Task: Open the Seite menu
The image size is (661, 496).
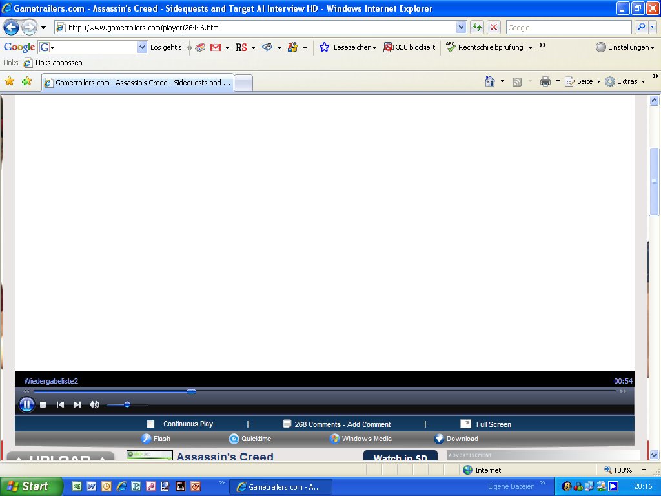Action: (583, 81)
